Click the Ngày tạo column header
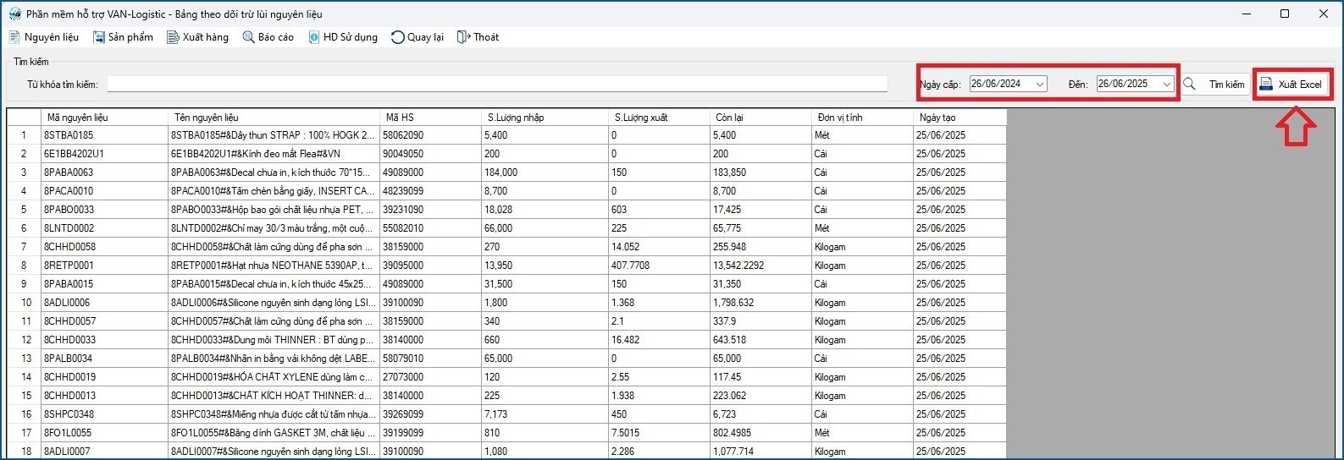Screen dimensions: 1344x460 coord(960,118)
